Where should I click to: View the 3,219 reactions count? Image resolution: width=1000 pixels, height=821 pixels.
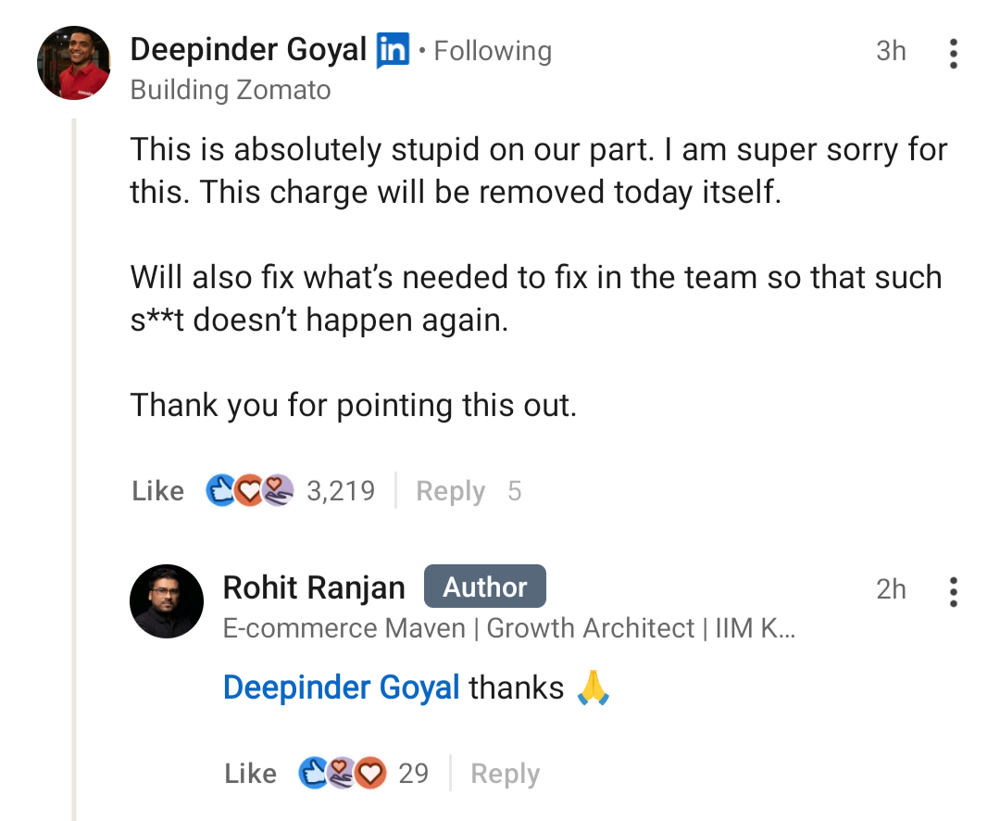(341, 490)
